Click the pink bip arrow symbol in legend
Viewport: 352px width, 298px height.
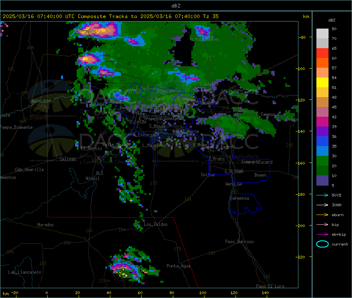(x=322, y=224)
